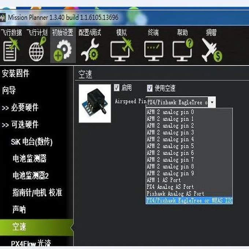Viewport: 249px width, 249px height.
Task: Click the Airspeed Pin label
Action: tap(131, 101)
